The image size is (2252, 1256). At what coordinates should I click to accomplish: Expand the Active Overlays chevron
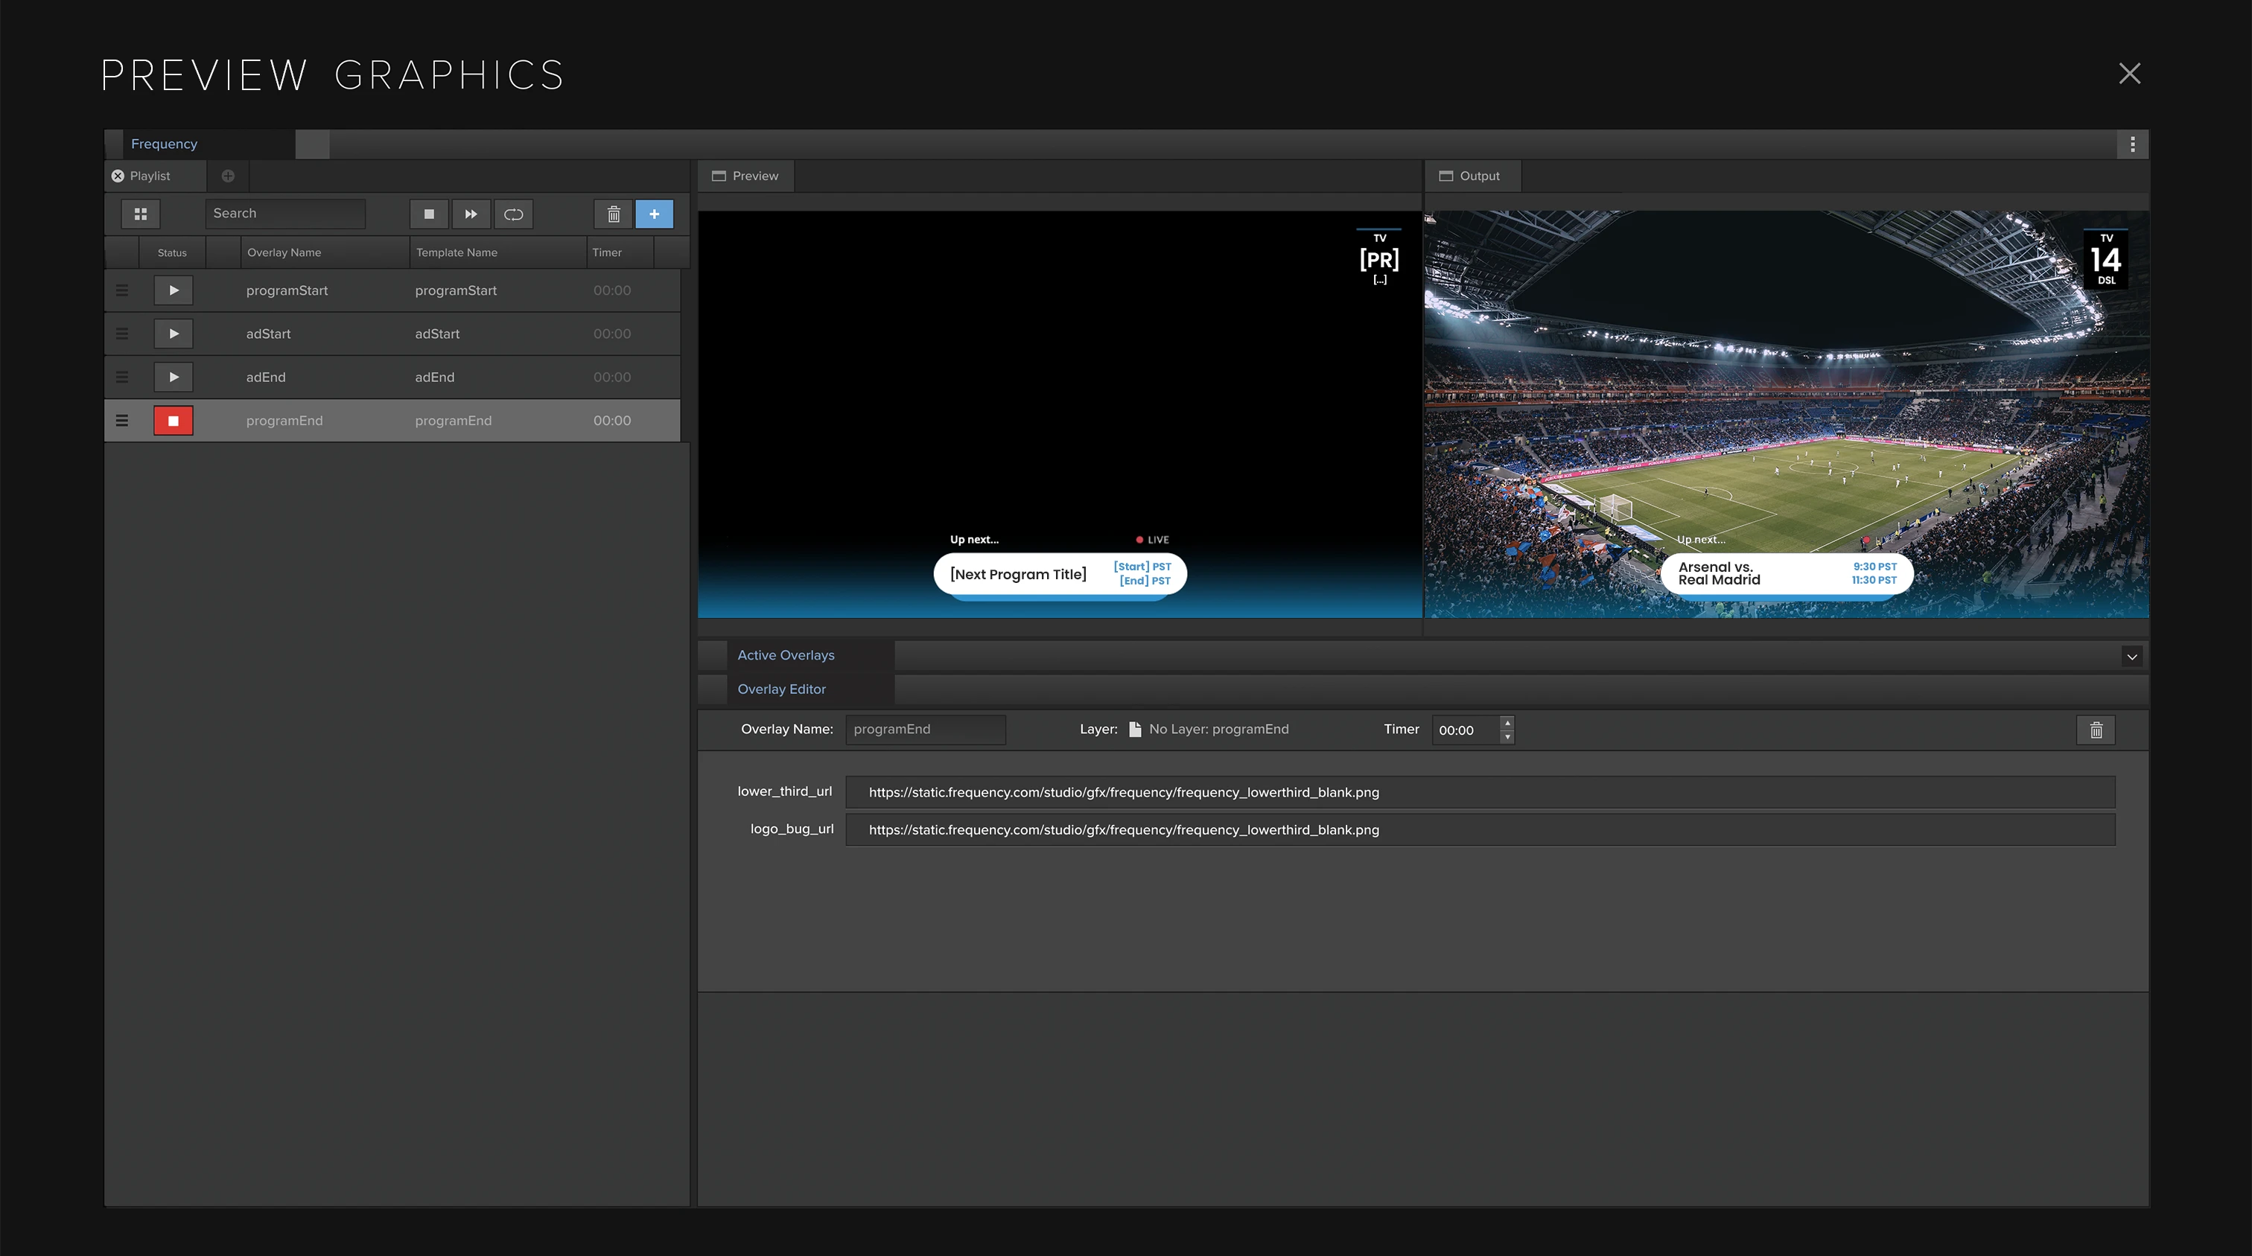click(2131, 657)
